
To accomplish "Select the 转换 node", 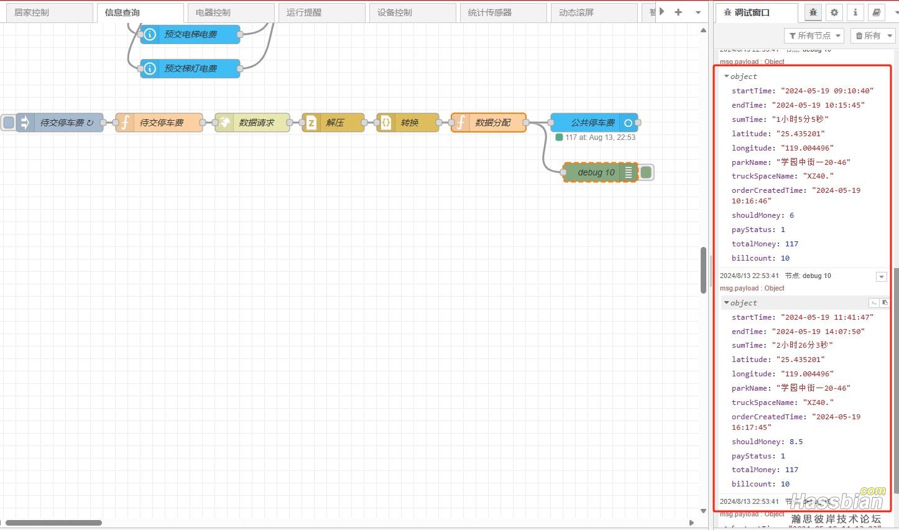I will 408,123.
